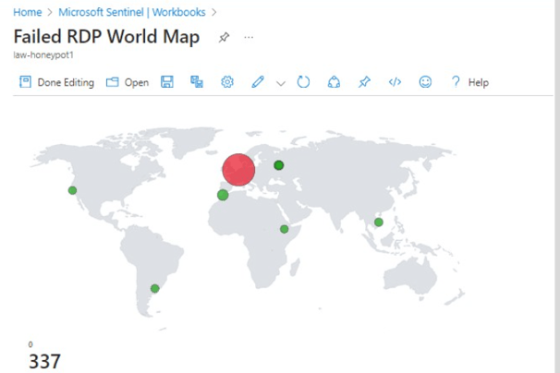
Task: Select the dark green dot over Russia
Action: click(279, 165)
